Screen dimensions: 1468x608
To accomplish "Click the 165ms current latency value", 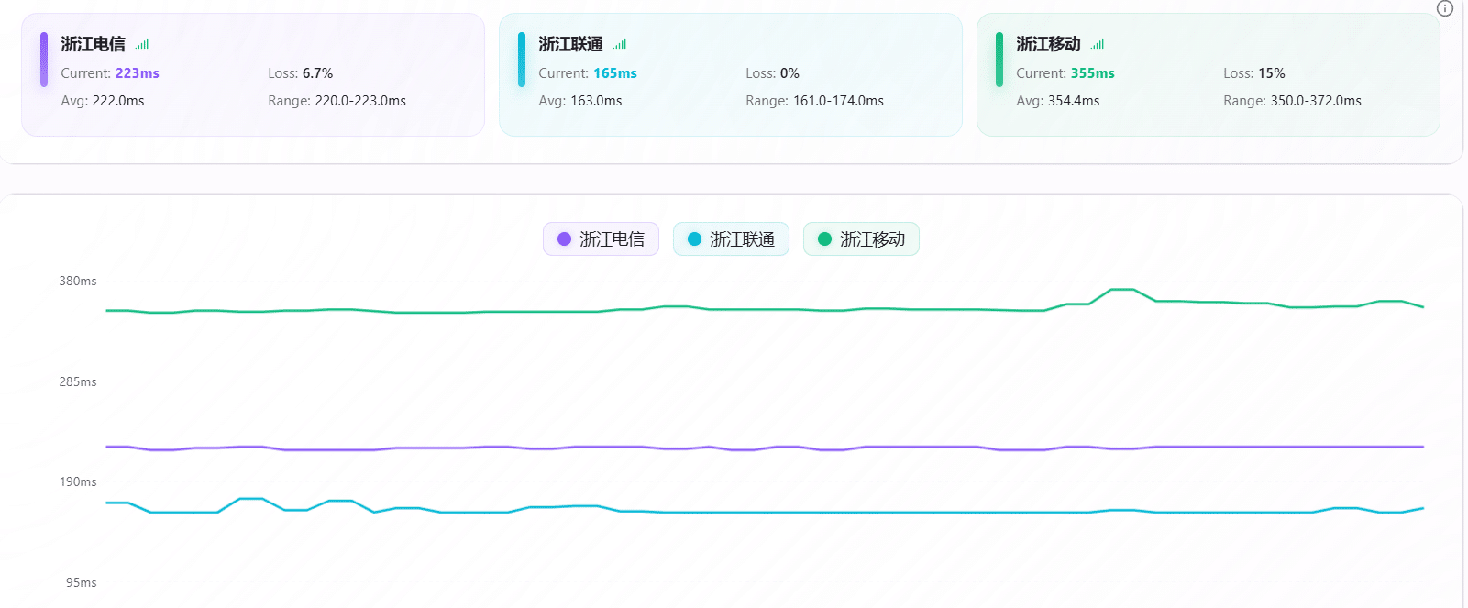I will (x=614, y=73).
